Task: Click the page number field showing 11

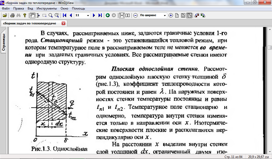Action: (81, 15)
